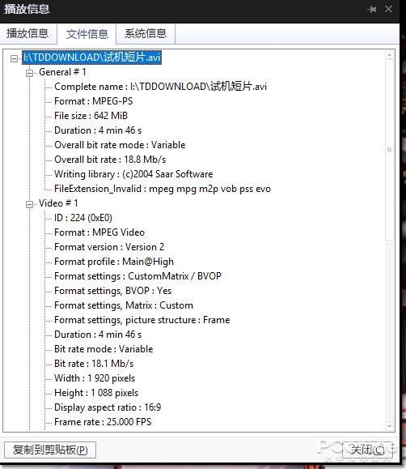Select the Writing library Saar Software row
The image size is (406, 469).
[133, 174]
